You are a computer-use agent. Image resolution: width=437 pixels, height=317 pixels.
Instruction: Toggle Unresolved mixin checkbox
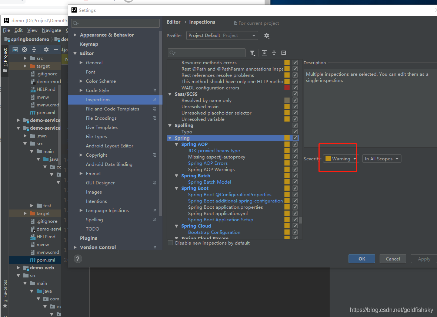tap(295, 106)
